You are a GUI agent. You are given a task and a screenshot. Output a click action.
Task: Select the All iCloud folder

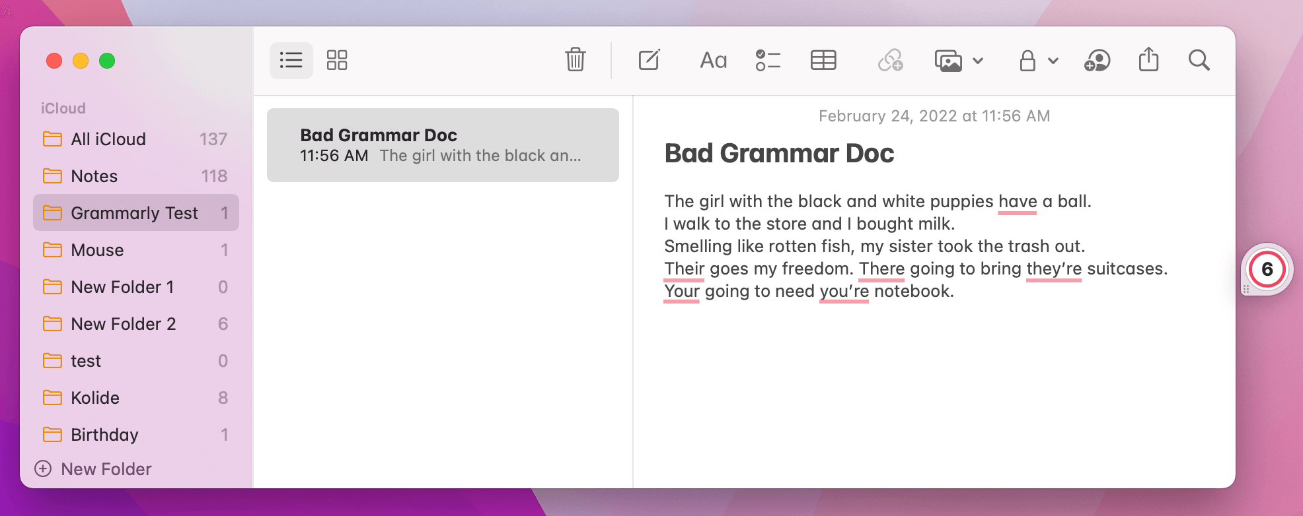136,139
